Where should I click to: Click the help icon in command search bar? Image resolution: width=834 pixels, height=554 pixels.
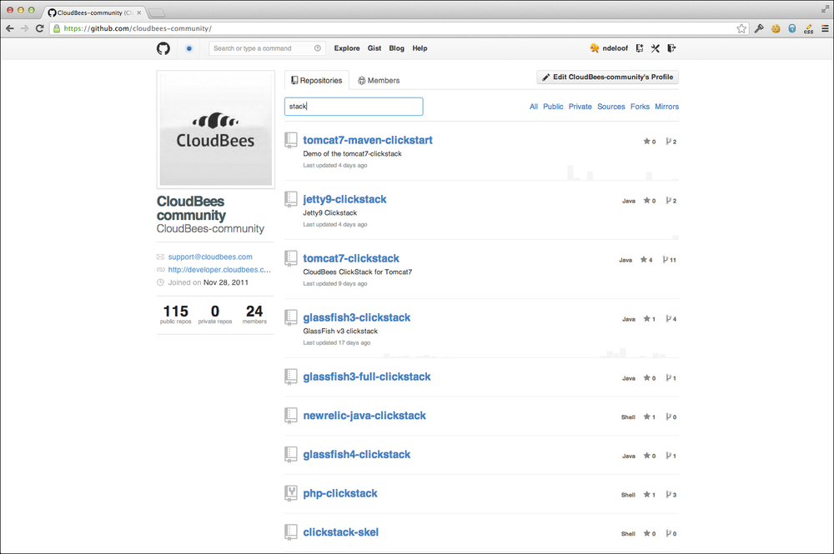(317, 48)
